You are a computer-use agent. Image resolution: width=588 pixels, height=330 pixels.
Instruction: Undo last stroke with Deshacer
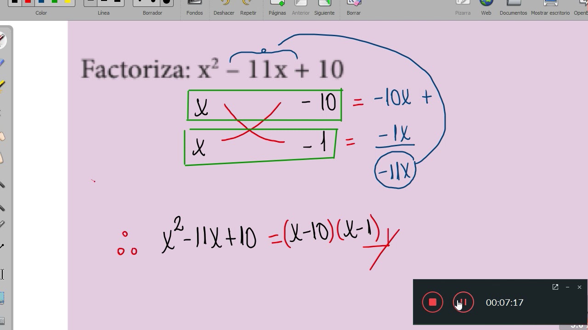[x=224, y=8]
